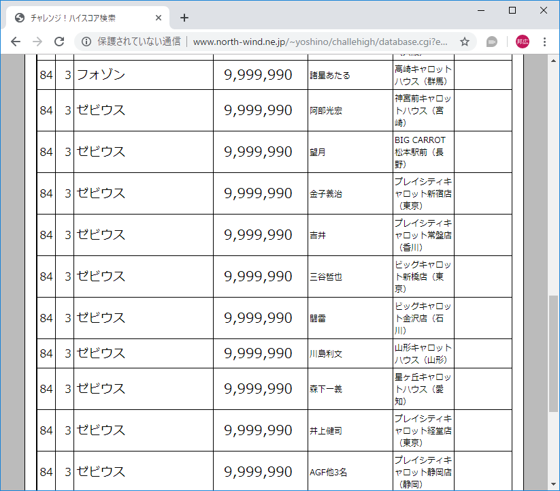Click location BIG CARROT 松本駅前（長野）
This screenshot has width=560, height=491.
[421, 152]
